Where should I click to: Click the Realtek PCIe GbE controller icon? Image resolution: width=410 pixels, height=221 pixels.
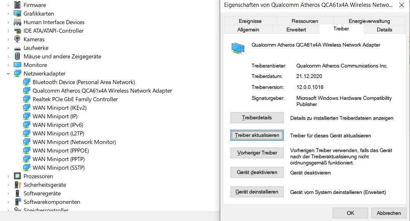[x=26, y=99]
